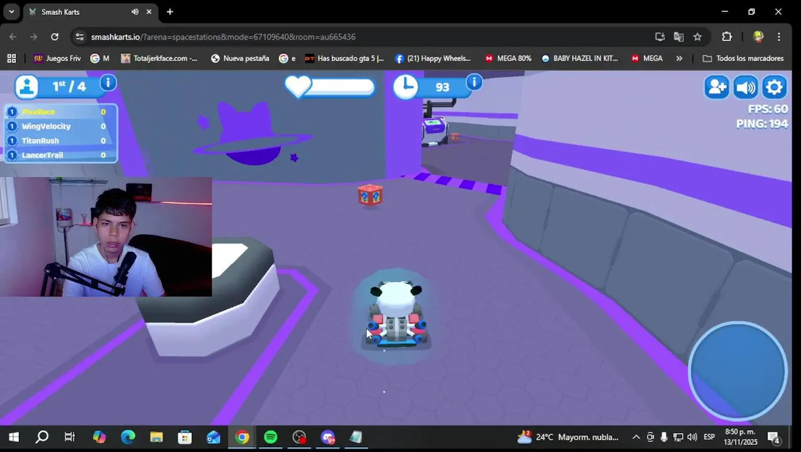Image resolution: width=801 pixels, height=452 pixels.
Task: Reload the current page
Action: [x=55, y=37]
